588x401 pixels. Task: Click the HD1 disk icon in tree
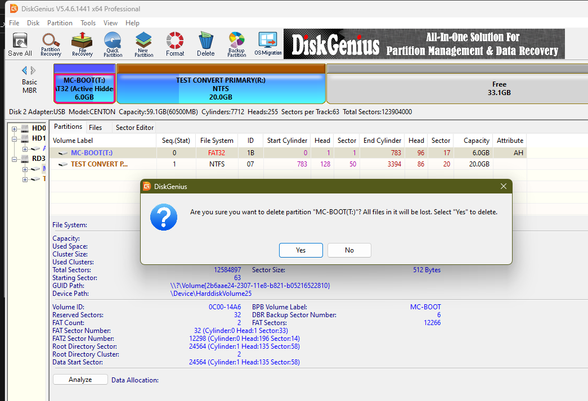pos(25,139)
